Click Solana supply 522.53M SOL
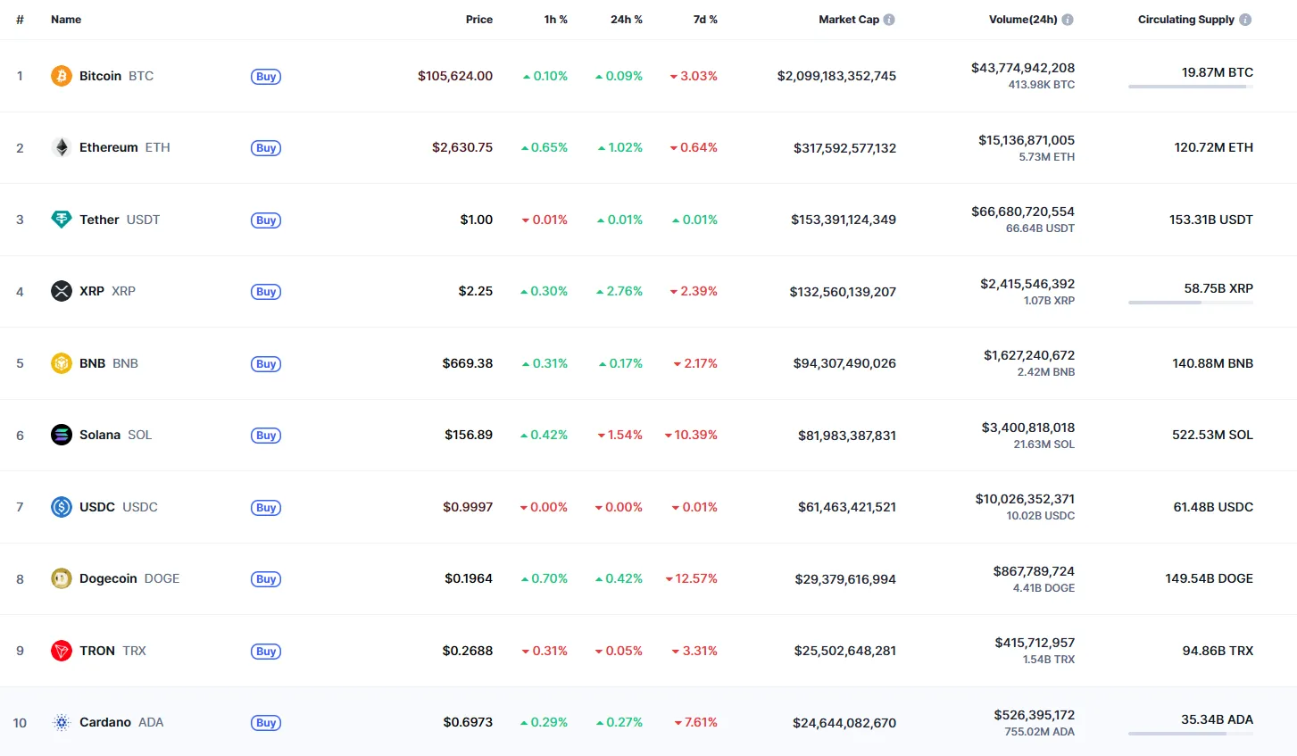The image size is (1297, 756). click(x=1212, y=435)
